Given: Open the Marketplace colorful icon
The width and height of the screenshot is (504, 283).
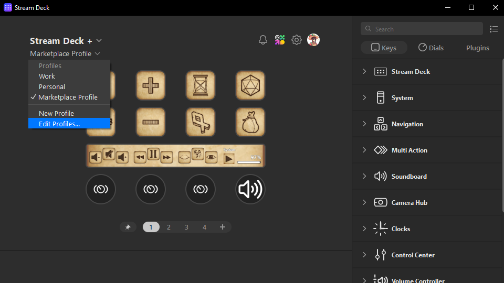Looking at the screenshot, I should point(280,40).
